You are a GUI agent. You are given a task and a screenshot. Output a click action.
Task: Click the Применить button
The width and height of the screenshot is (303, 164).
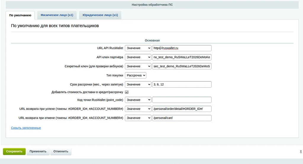[38, 152]
